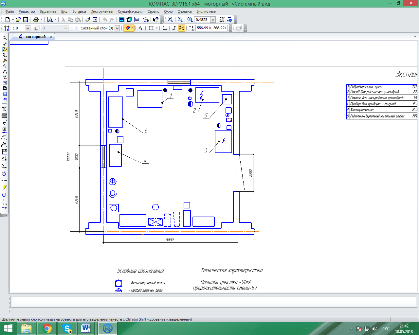Open the Инструменты menu
Viewport: 419px width, 335px height.
tap(102, 11)
